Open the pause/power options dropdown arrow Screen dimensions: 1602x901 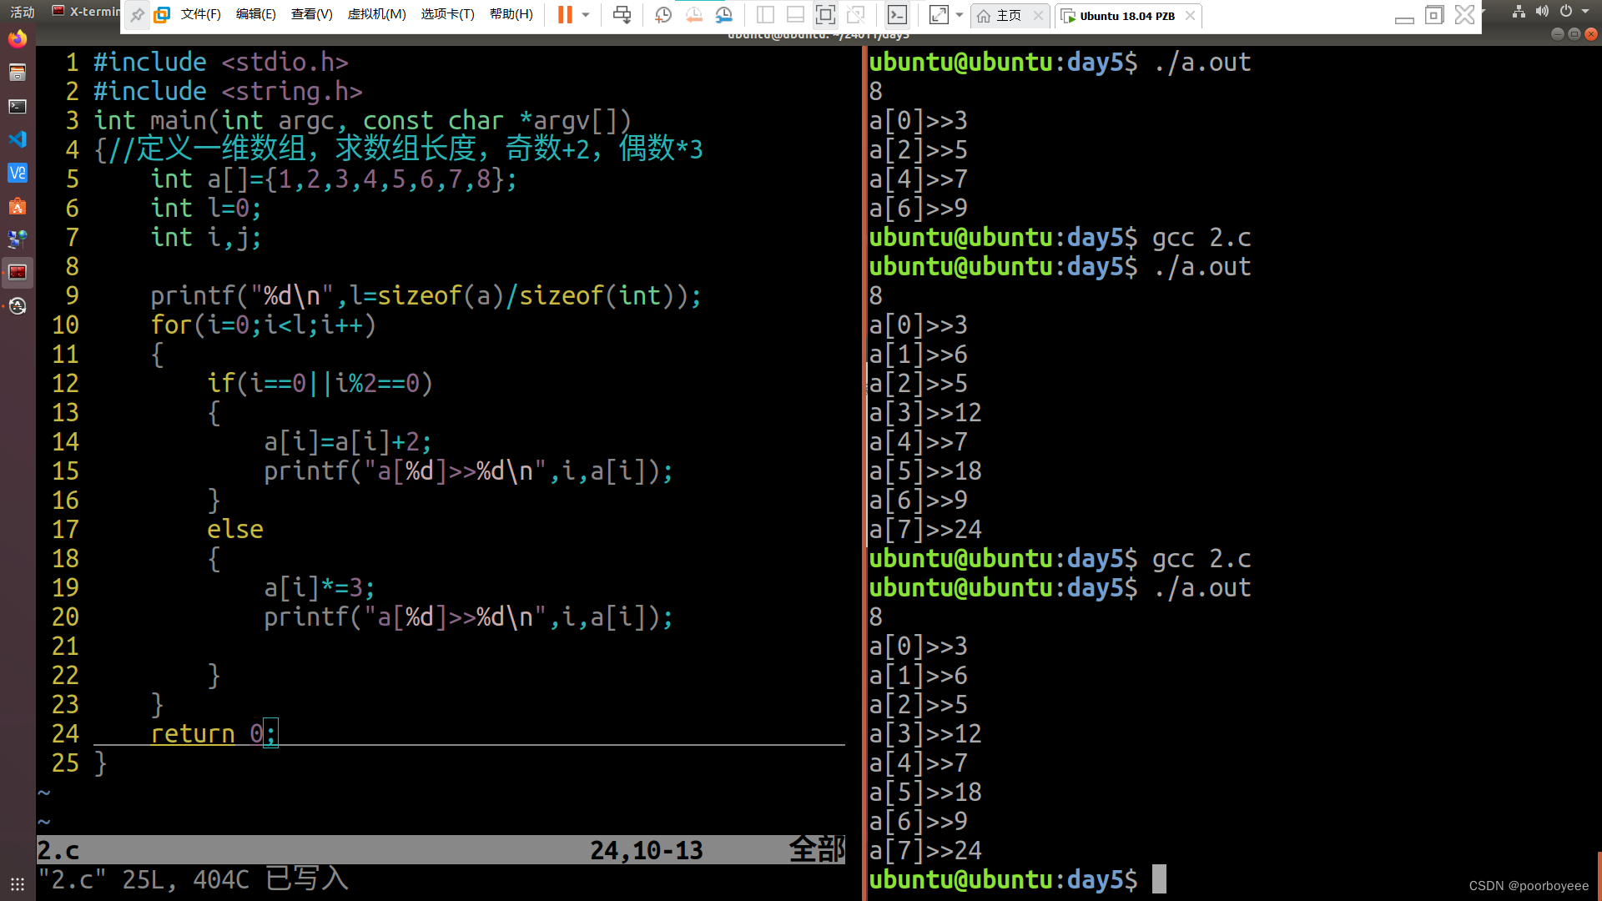tap(586, 14)
